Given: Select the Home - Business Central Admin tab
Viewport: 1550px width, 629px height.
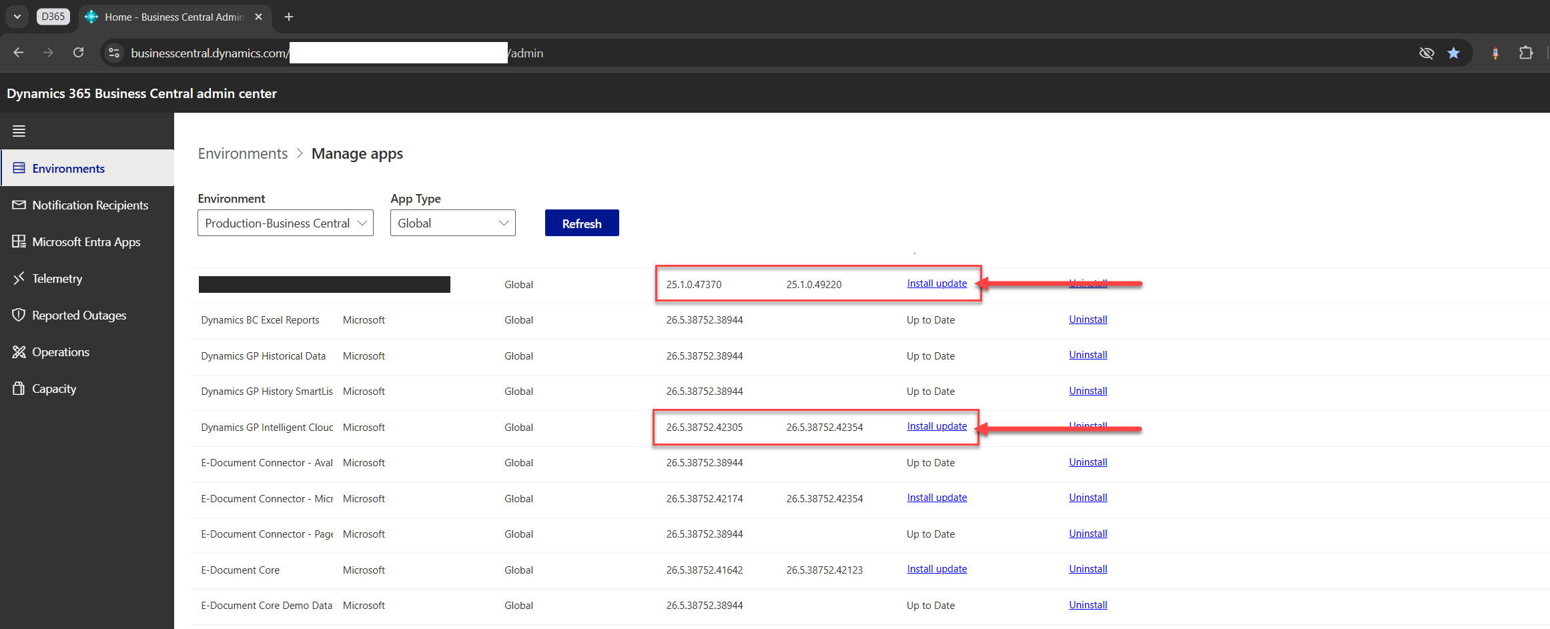Looking at the screenshot, I should pos(173,17).
